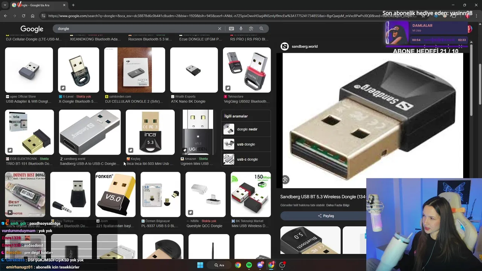Select related search usb c dongle

[x=246, y=159]
